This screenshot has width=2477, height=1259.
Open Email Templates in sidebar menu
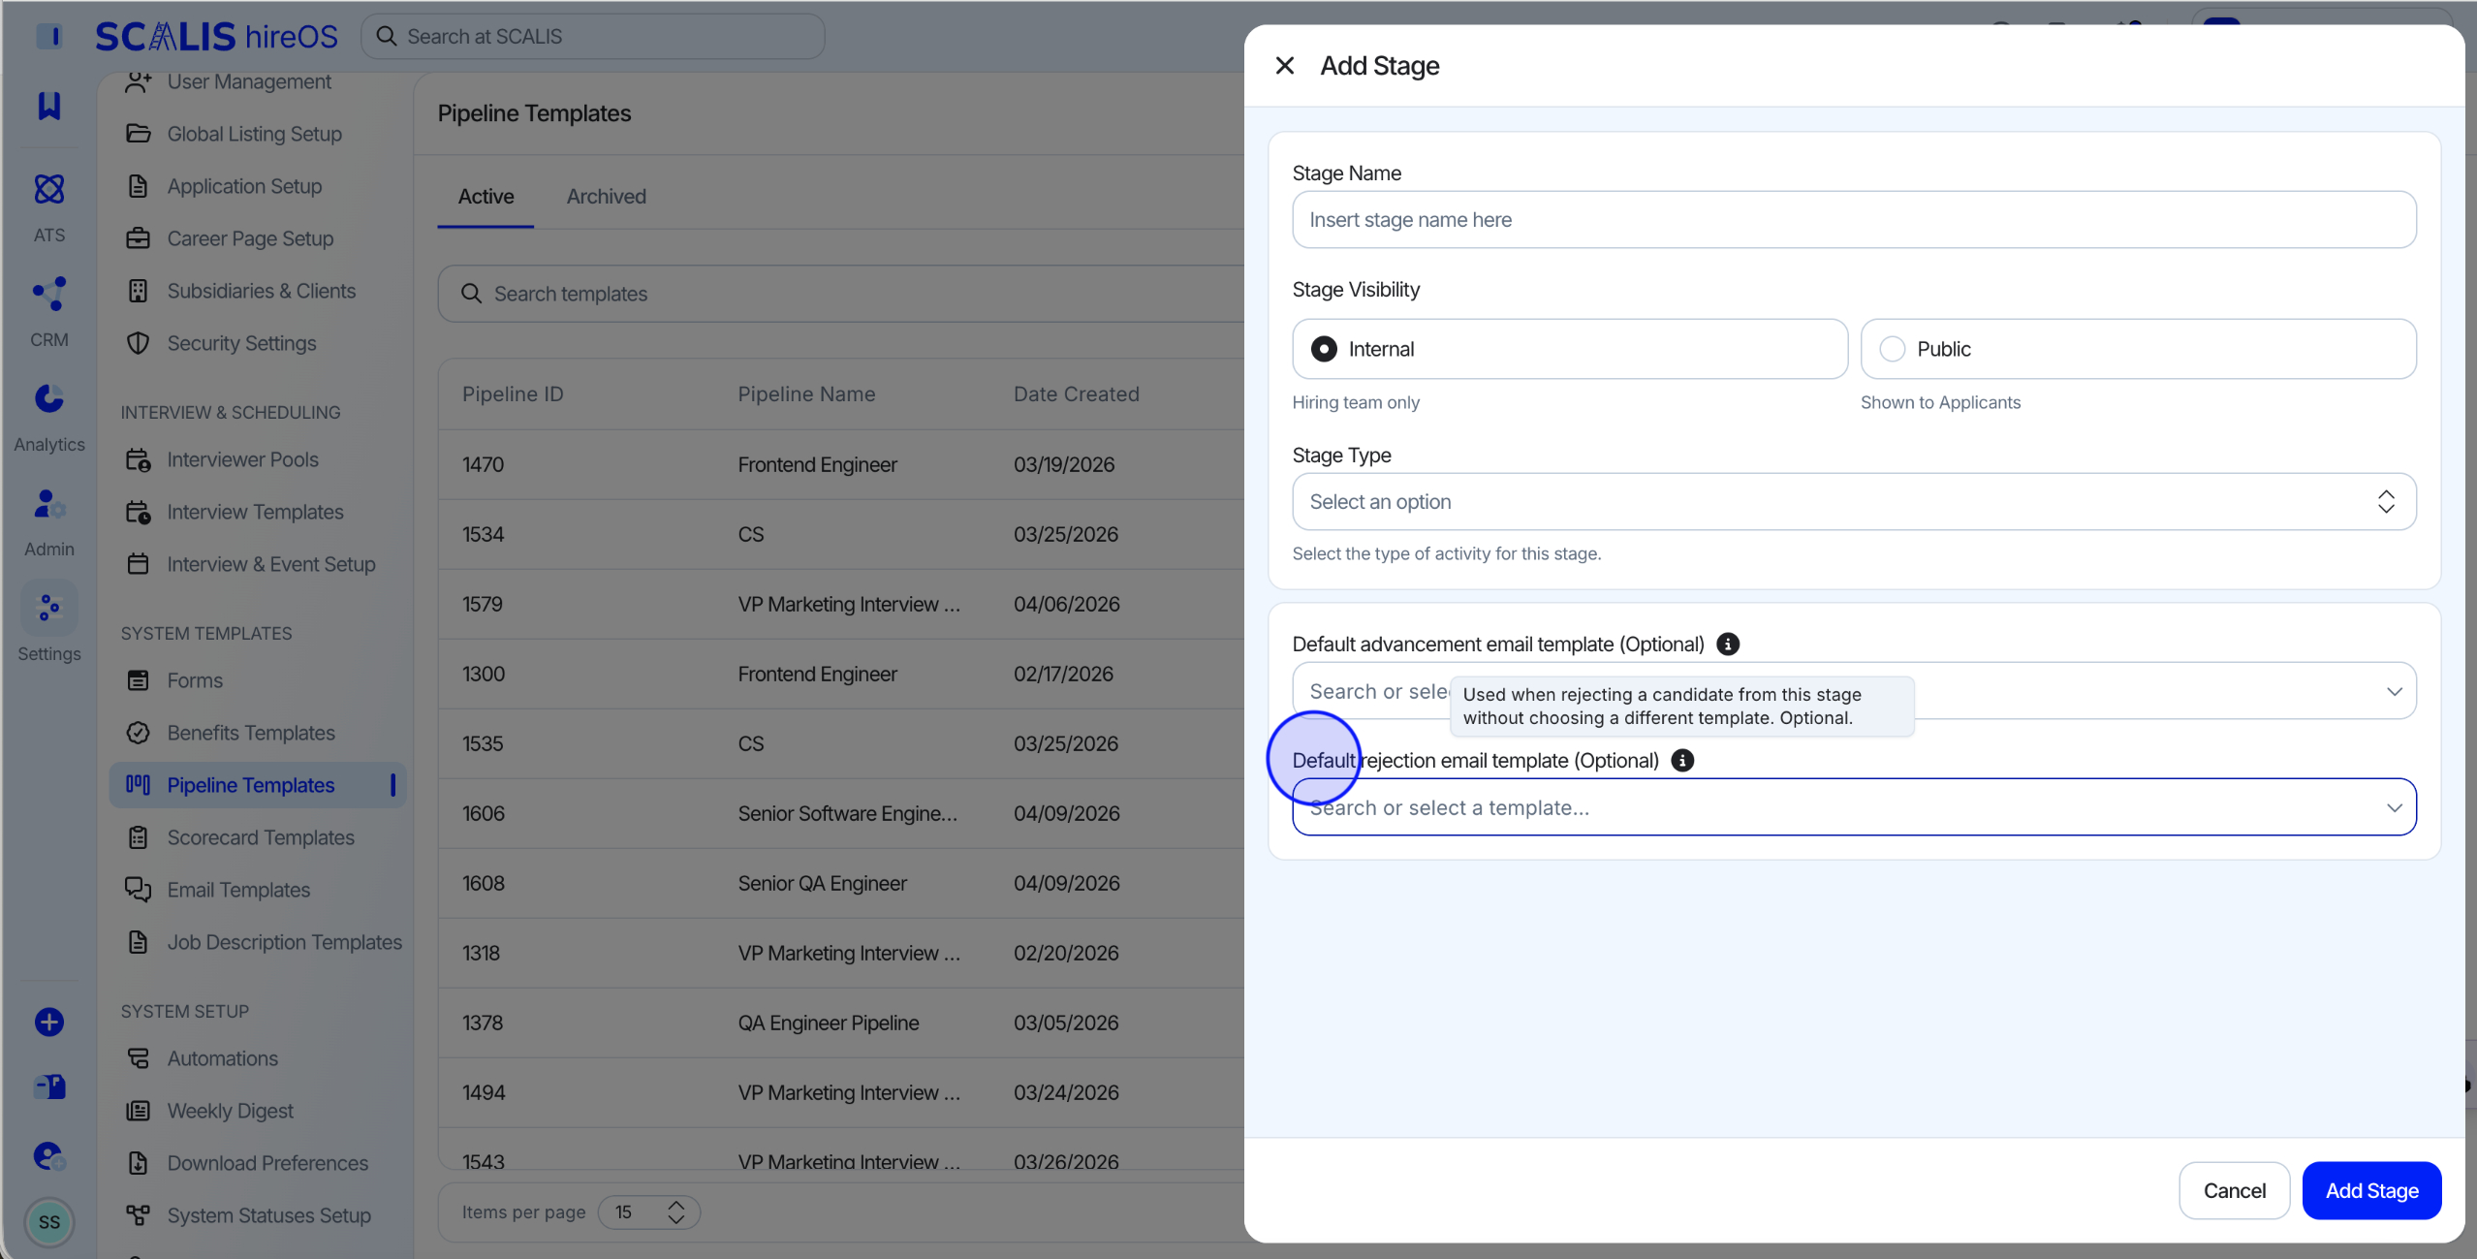point(238,890)
